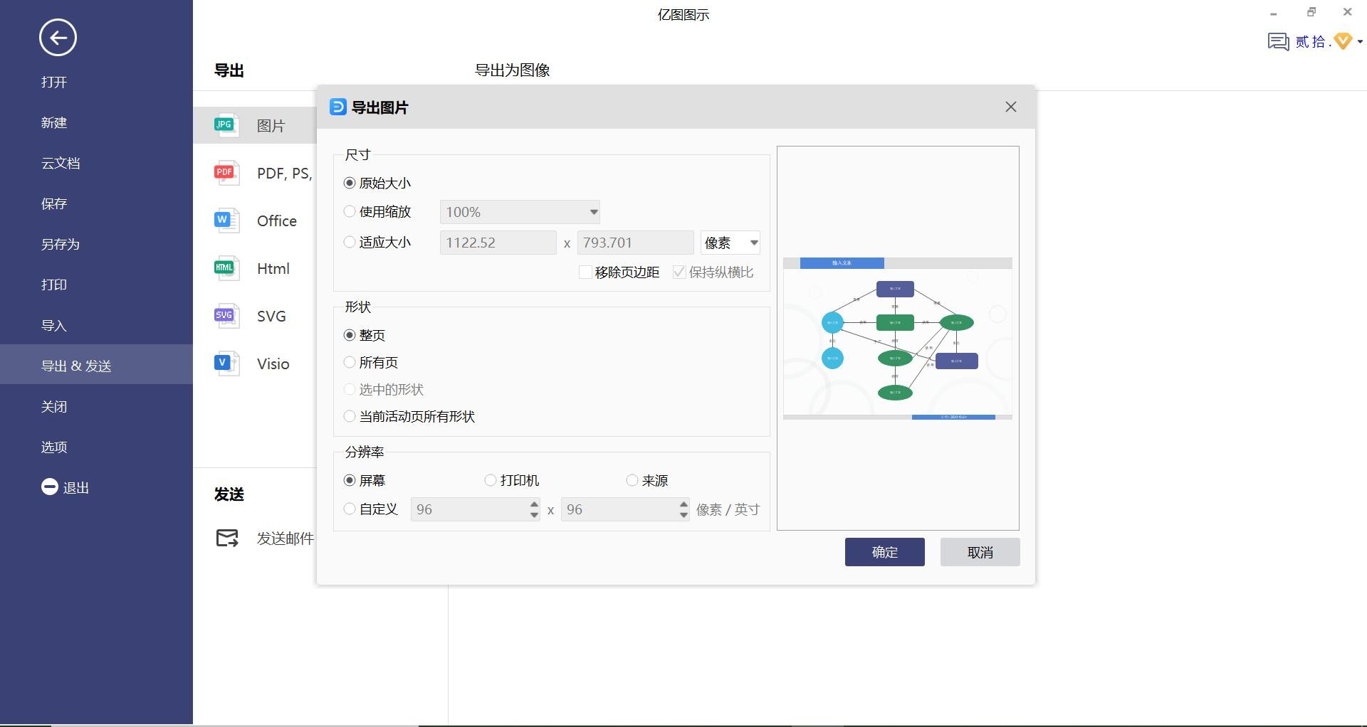Go to the 打印 menu item
The width and height of the screenshot is (1367, 727).
[54, 285]
